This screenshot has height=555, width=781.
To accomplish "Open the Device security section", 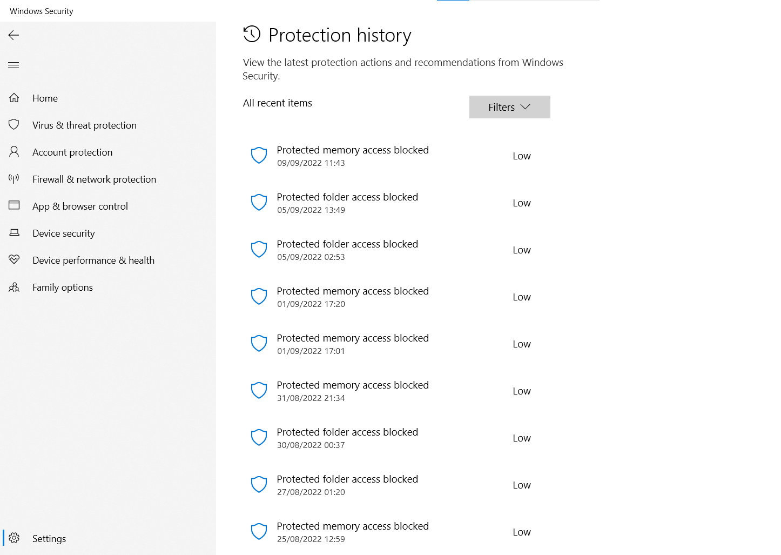I will tap(63, 233).
